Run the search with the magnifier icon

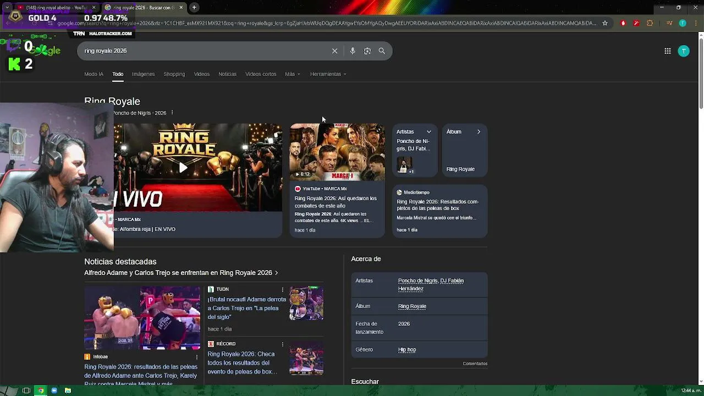click(x=382, y=51)
